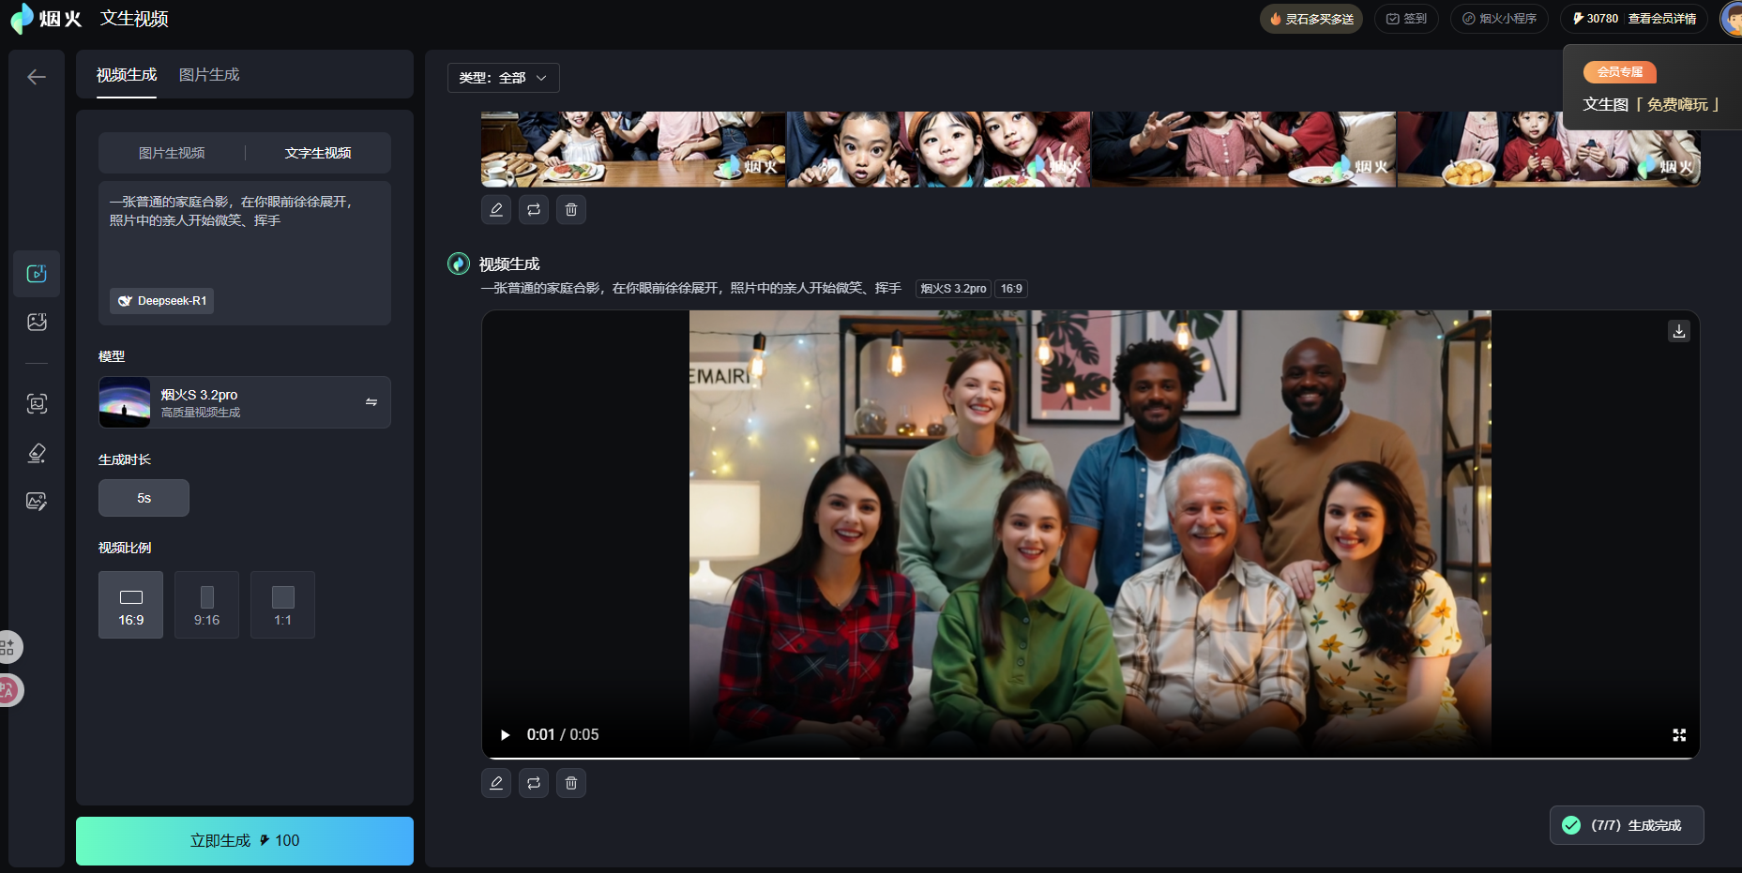Play the generated family video
The image size is (1742, 873).
(505, 735)
